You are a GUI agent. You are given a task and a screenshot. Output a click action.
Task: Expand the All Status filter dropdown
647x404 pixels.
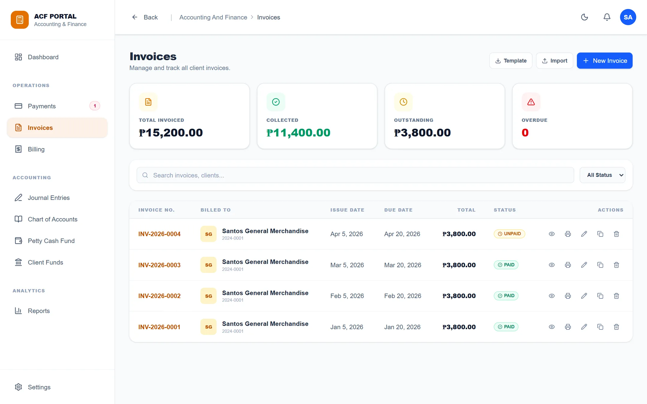(602, 175)
